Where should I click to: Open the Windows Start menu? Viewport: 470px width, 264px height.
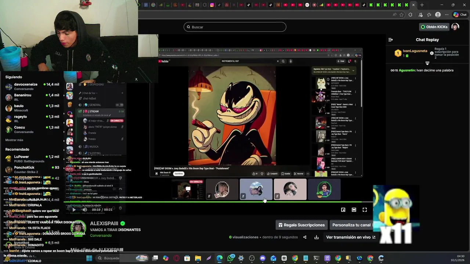tap(89, 258)
